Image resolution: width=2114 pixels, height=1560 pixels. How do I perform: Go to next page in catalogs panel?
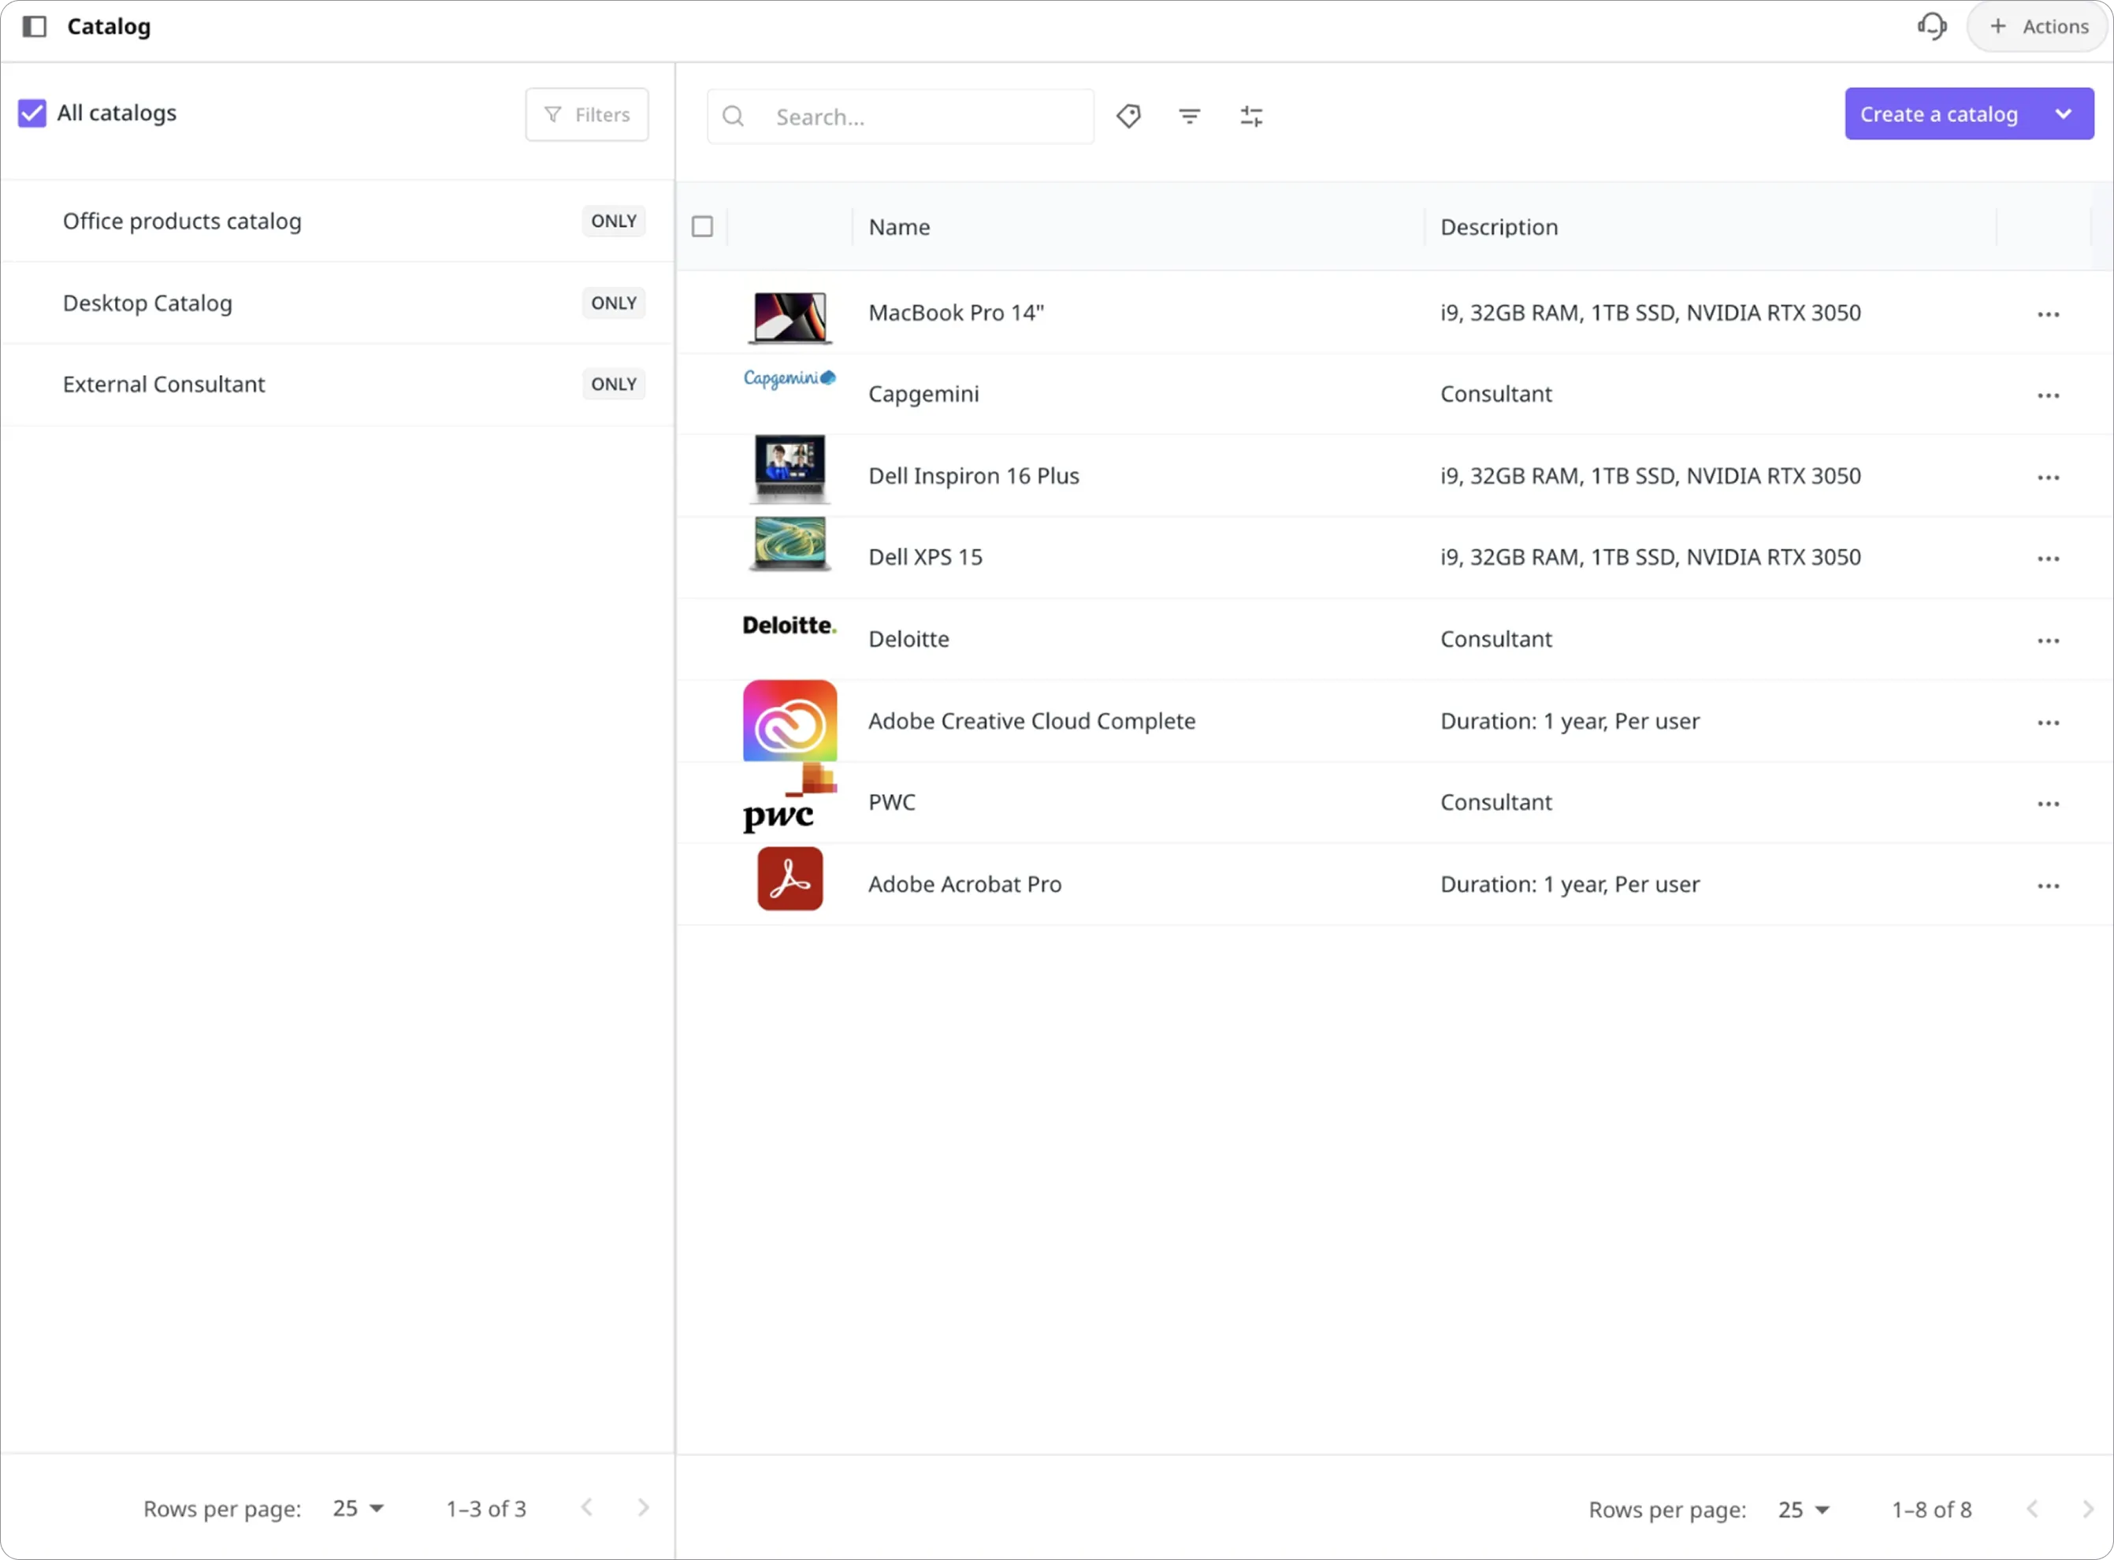click(643, 1508)
